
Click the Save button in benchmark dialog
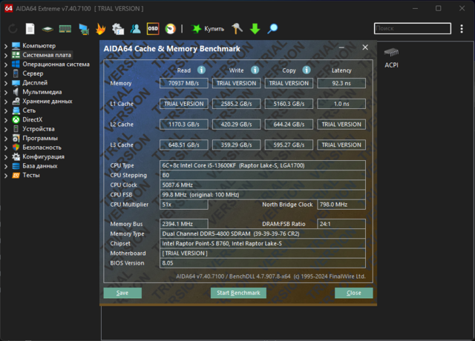[x=122, y=293]
